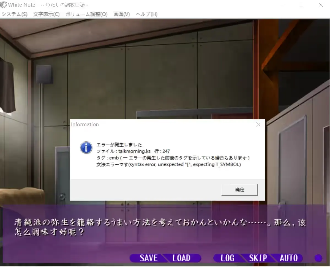Click the タグ : emb error line

pos(173,158)
